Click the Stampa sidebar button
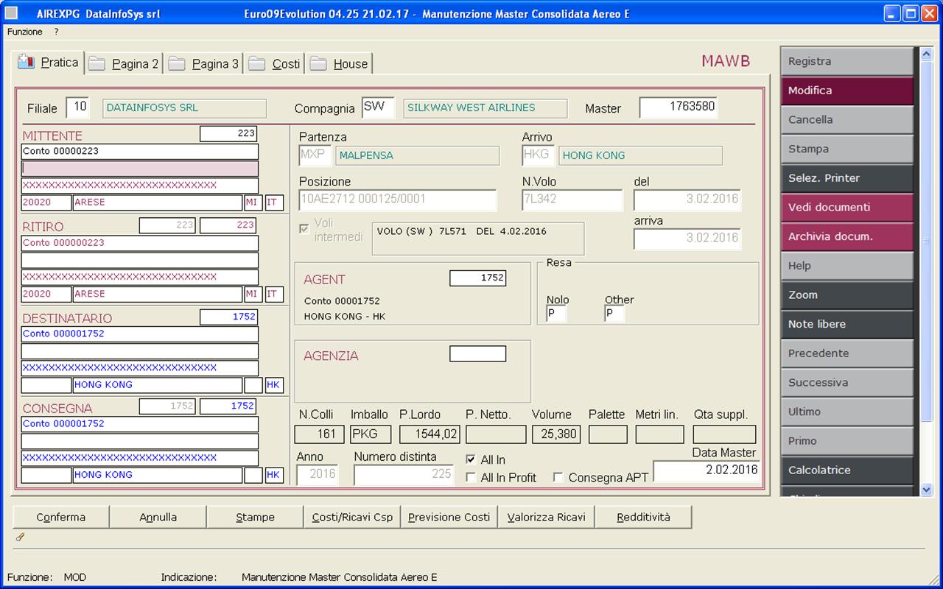This screenshot has width=943, height=589. pyautogui.click(x=846, y=149)
